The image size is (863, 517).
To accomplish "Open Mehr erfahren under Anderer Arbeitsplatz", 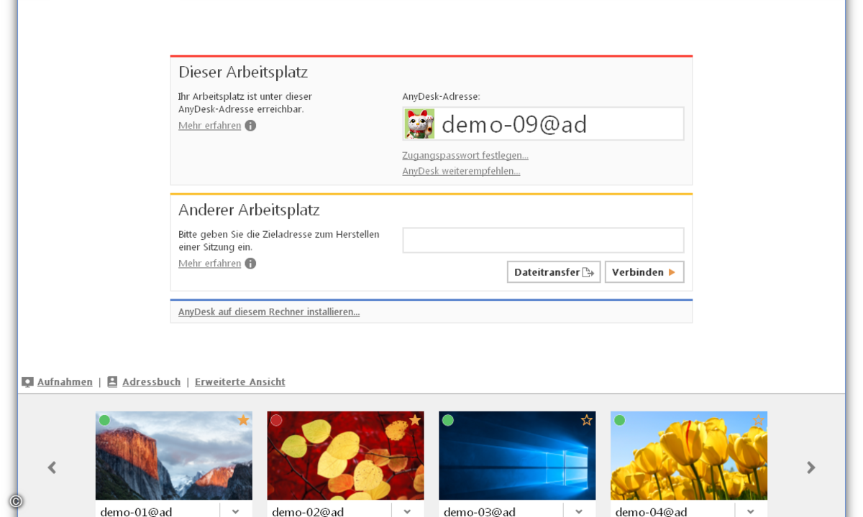I will point(210,264).
